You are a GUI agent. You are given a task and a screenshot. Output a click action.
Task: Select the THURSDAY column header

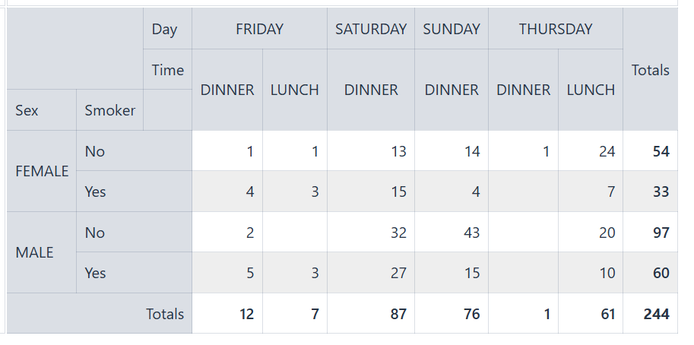pos(555,29)
